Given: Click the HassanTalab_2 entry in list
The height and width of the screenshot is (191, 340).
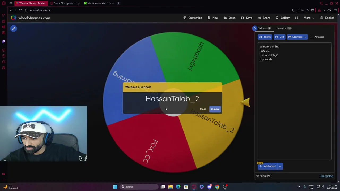Looking at the screenshot, I should [269, 55].
